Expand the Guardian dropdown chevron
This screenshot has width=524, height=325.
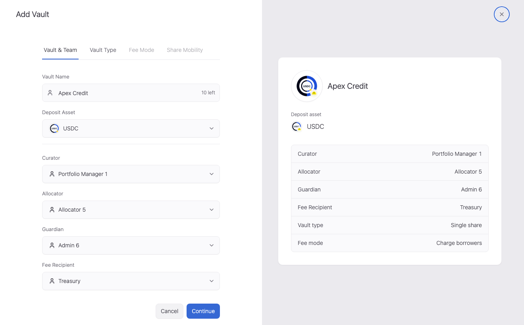coord(212,245)
